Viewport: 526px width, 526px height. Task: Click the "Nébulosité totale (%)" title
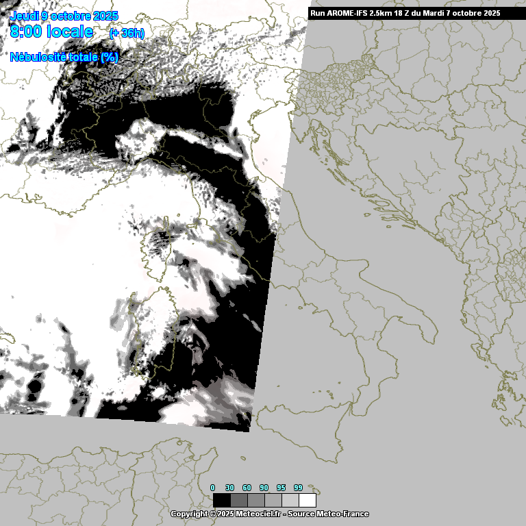click(64, 58)
